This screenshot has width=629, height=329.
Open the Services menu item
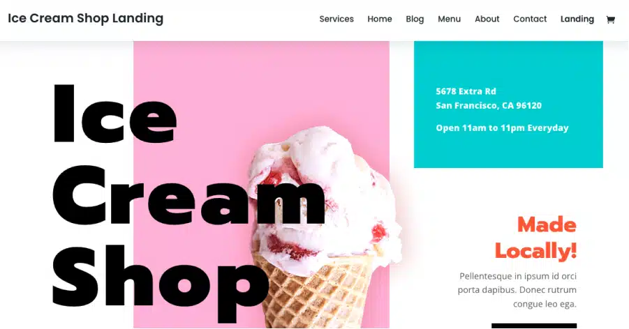click(336, 20)
